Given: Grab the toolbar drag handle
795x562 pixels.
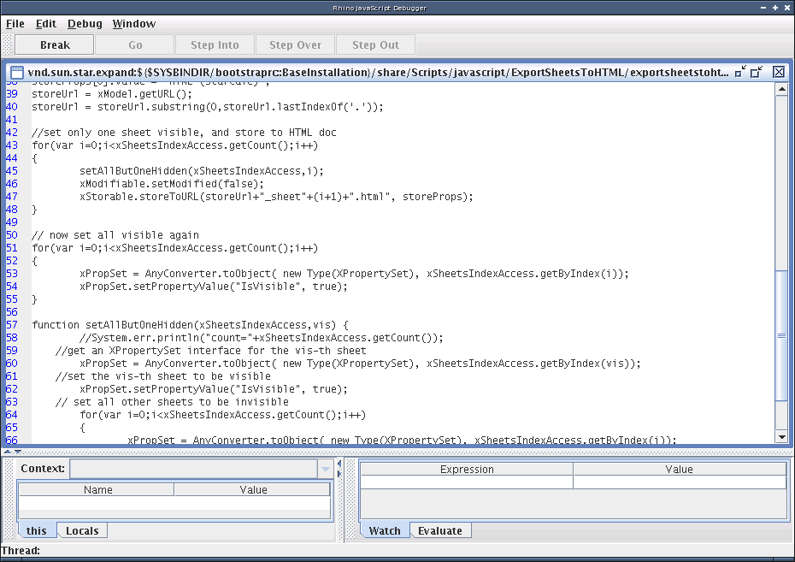Looking at the screenshot, I should (x=7, y=44).
